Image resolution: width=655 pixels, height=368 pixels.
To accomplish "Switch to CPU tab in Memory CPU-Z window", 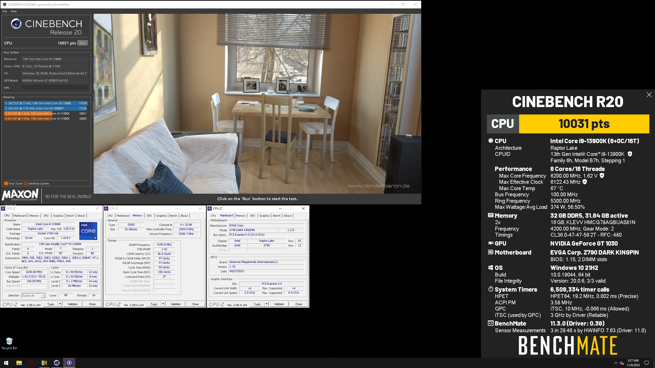I will 110,216.
